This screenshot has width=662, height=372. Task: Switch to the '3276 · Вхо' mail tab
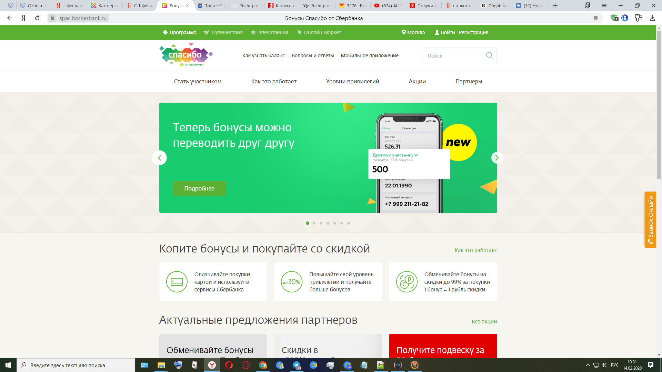[x=352, y=6]
